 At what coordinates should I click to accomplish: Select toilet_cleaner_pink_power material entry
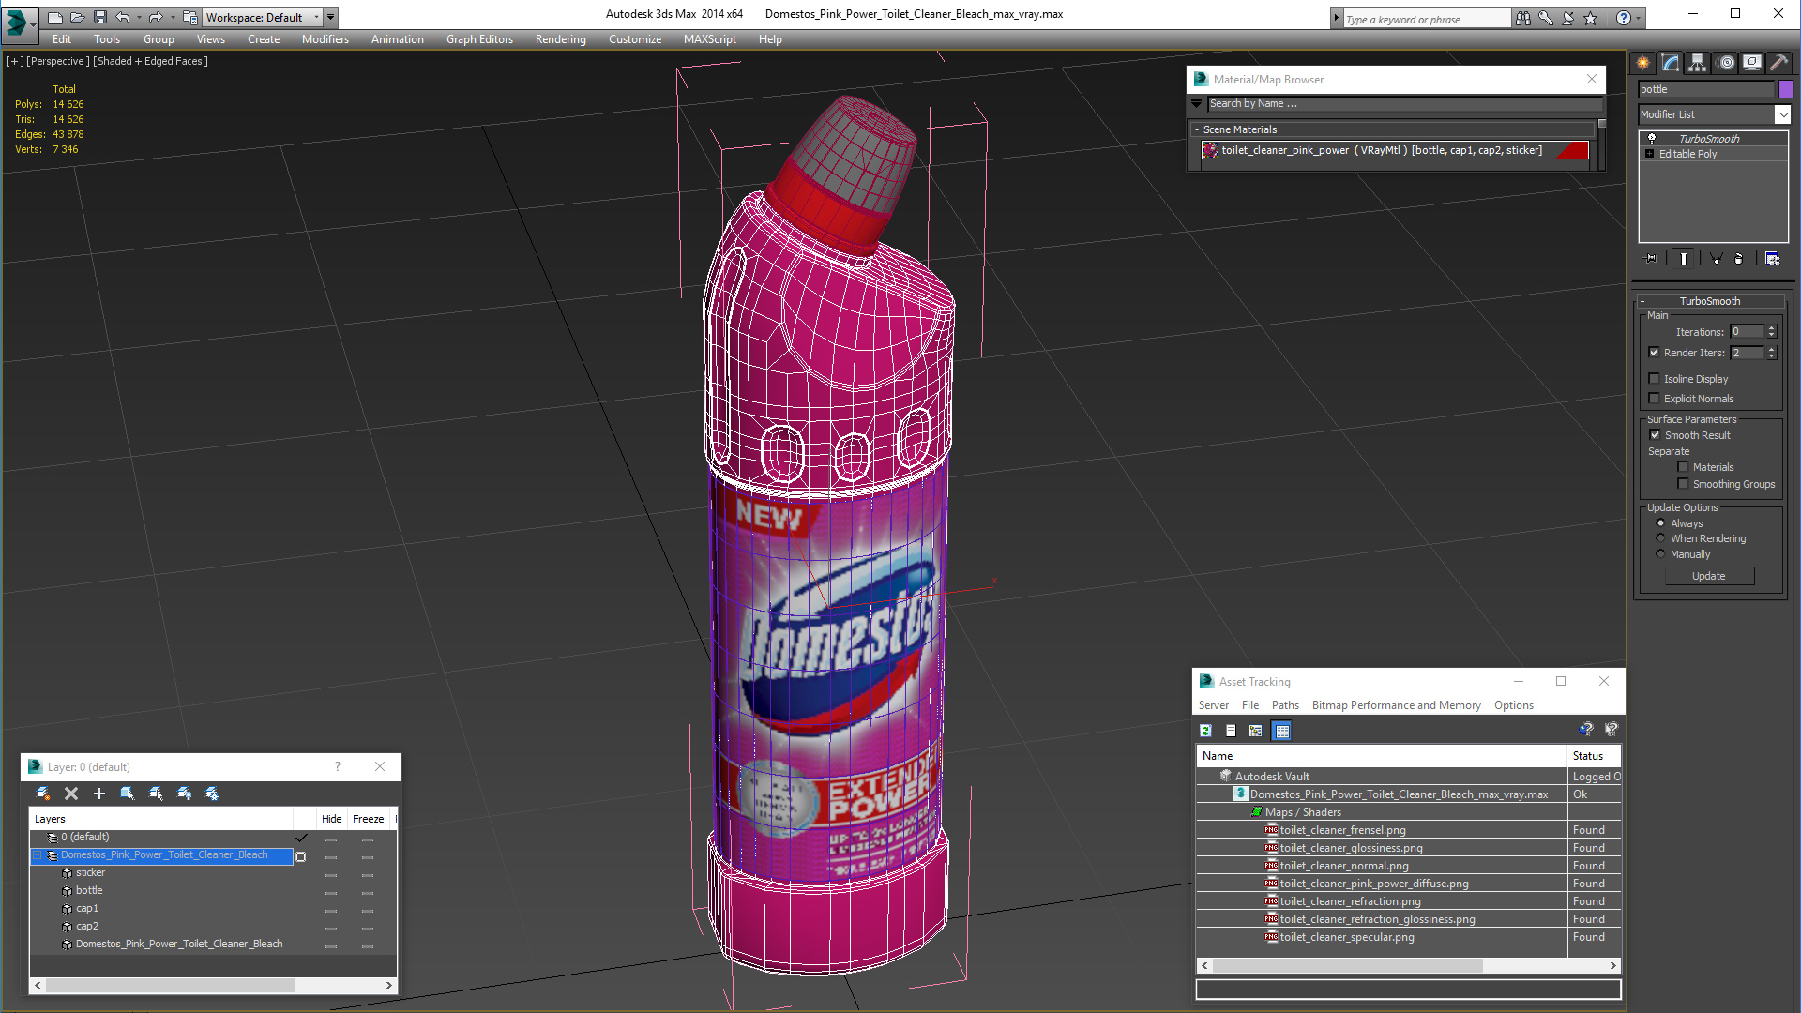coord(1395,150)
